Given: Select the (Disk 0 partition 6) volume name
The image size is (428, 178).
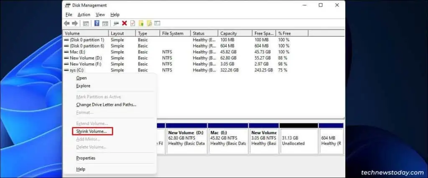Looking at the screenshot, I should [x=87, y=46].
